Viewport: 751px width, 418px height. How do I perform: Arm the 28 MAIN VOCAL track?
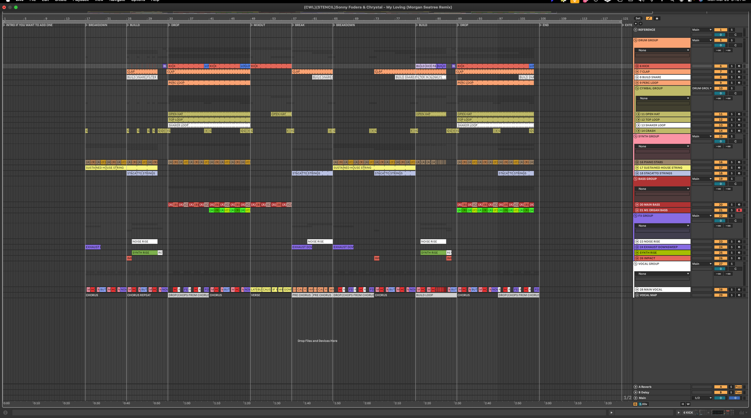(739, 290)
